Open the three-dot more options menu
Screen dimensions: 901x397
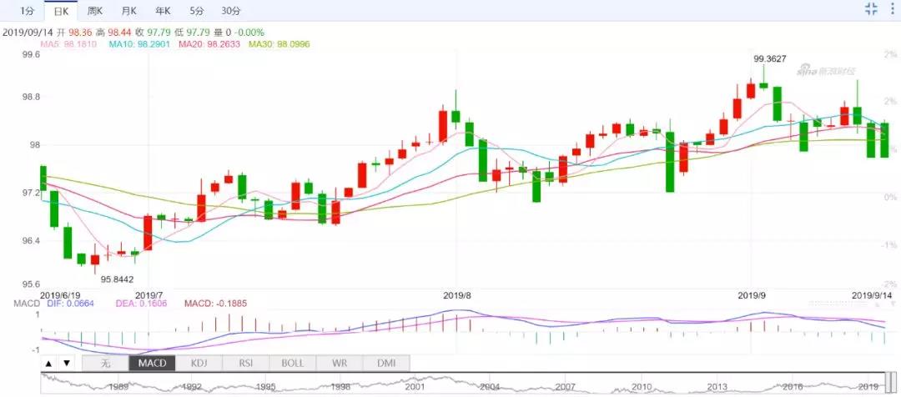pyautogui.click(x=892, y=9)
